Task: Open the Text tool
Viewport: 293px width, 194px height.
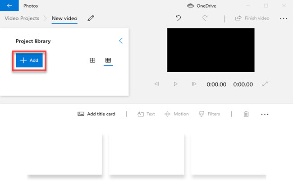Action: click(x=146, y=114)
